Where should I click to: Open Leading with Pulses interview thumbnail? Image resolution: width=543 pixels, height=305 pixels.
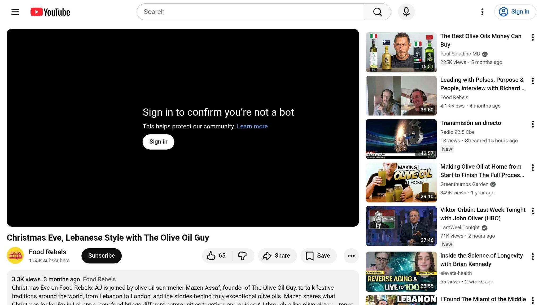tap(401, 96)
